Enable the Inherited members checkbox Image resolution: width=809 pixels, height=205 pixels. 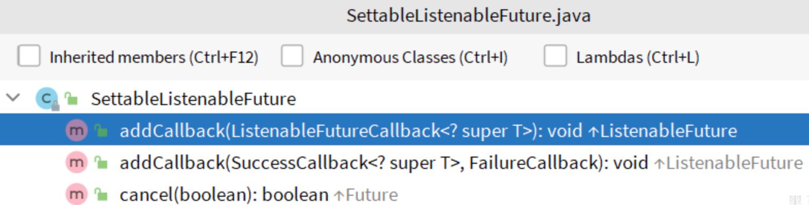point(29,56)
